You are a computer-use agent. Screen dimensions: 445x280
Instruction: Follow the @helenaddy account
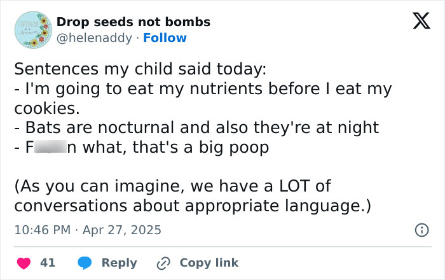point(165,38)
